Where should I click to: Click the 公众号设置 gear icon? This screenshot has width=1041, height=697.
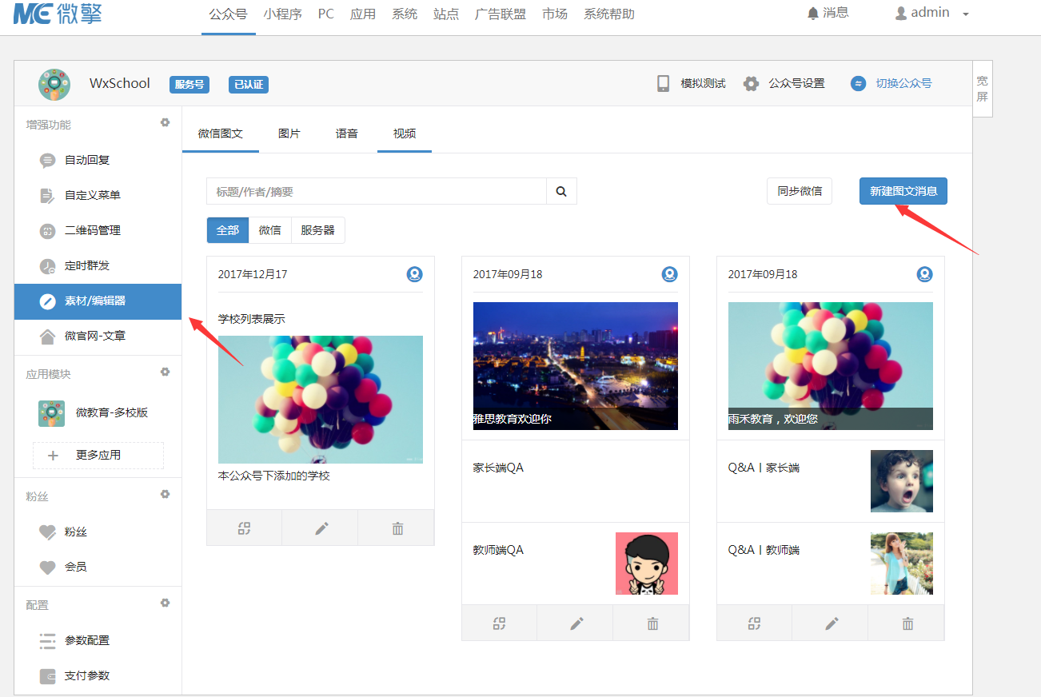751,83
